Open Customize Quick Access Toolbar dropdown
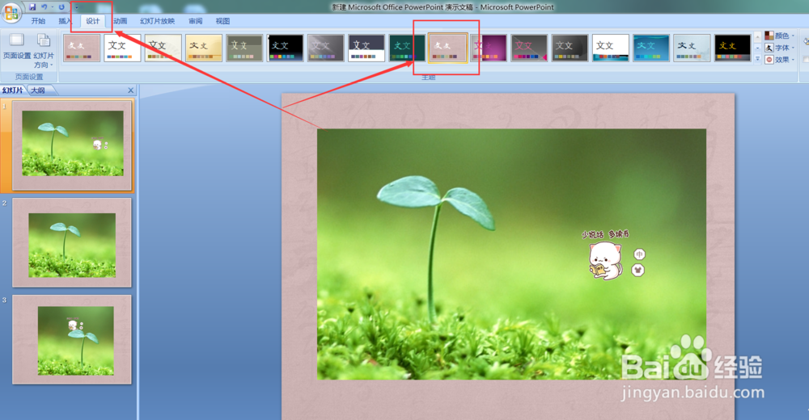 [x=76, y=7]
